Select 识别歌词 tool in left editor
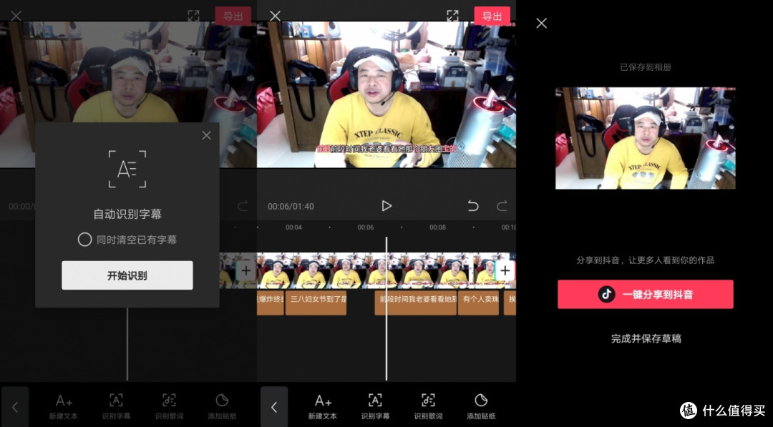 [169, 406]
